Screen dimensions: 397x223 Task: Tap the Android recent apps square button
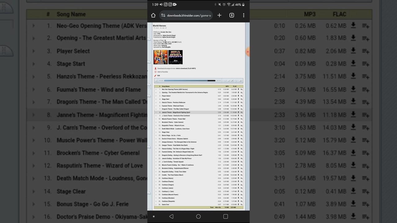(225, 216)
